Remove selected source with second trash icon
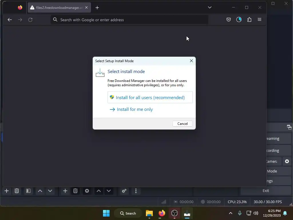 (x=75, y=191)
